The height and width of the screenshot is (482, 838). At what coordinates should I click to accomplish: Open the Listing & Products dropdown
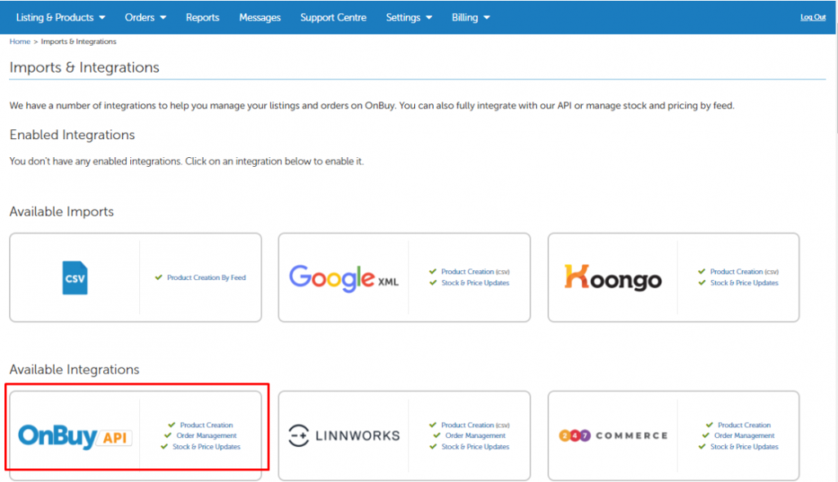60,16
